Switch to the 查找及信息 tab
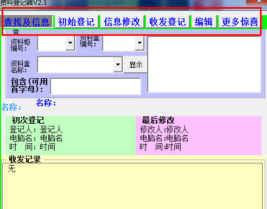The height and width of the screenshot is (209, 267). [27, 22]
